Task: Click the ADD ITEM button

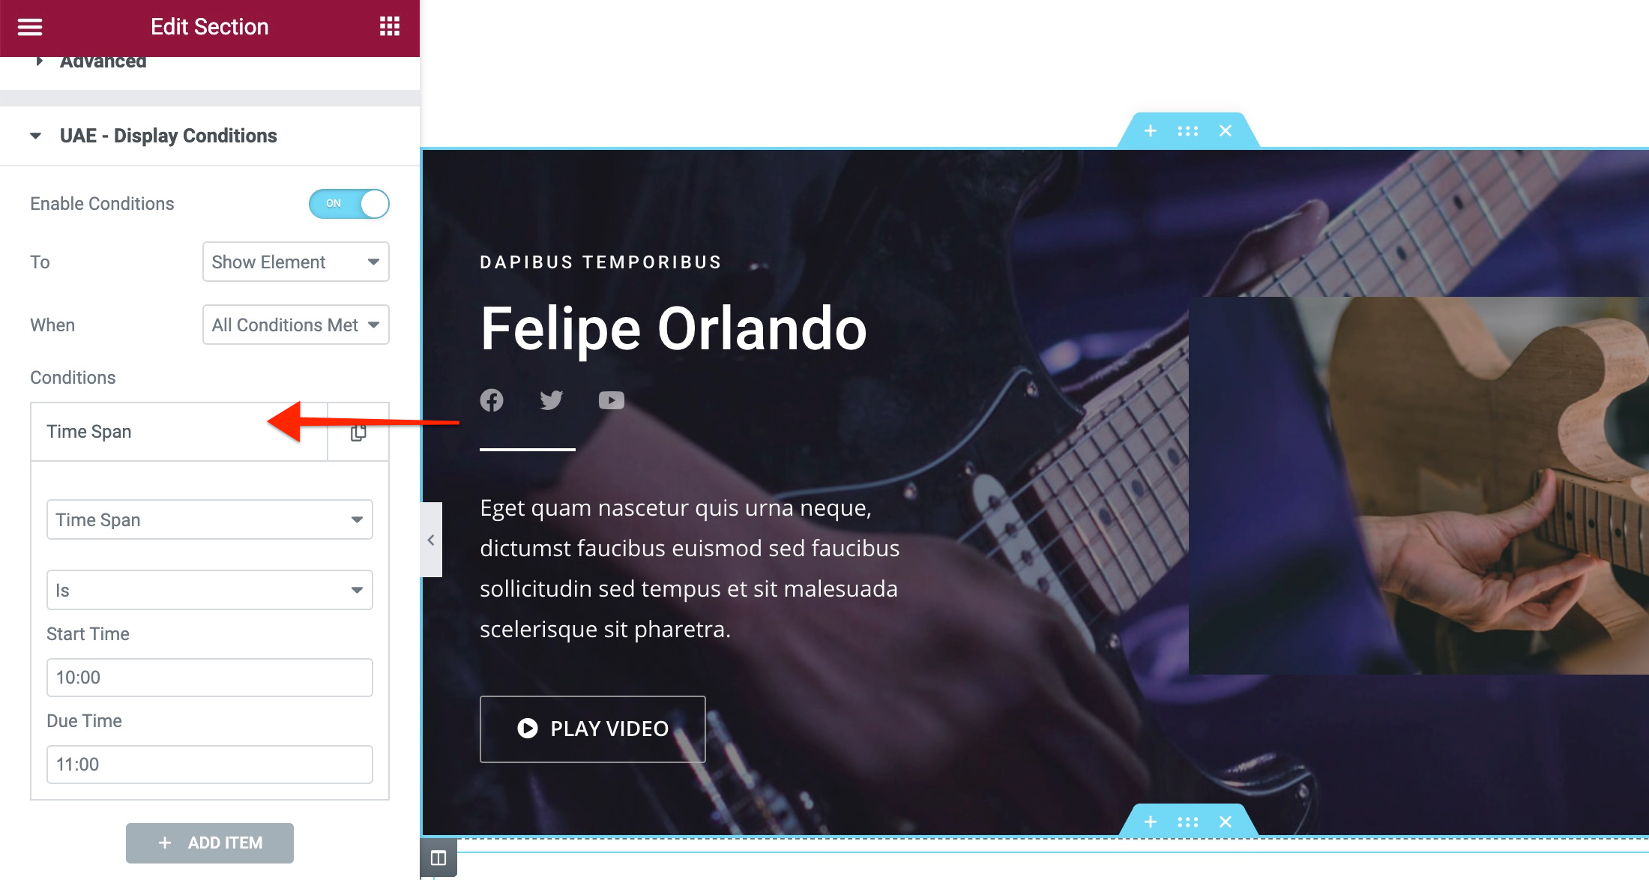Action: (209, 843)
